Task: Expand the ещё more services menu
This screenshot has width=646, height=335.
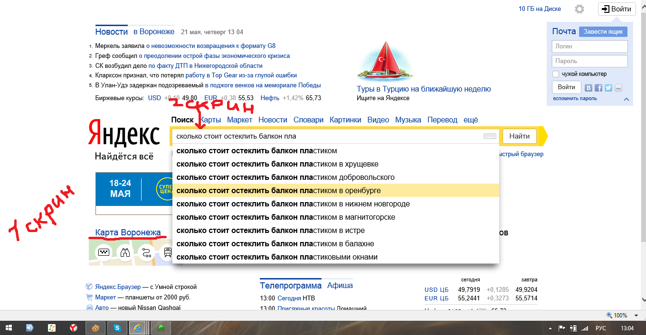Action: [471, 120]
